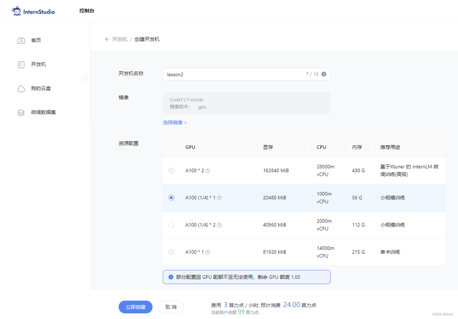Click the GPU column header
Screen dimensions: 458x319
pyautogui.click(x=190, y=147)
